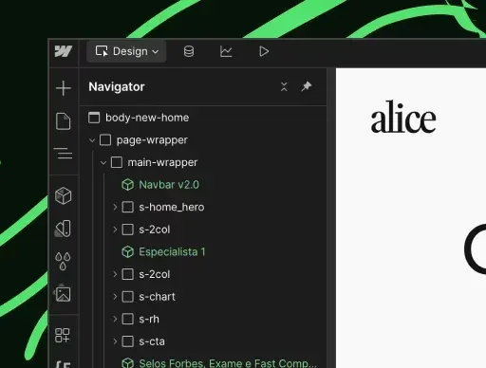Pin the Navigator panel

307,86
